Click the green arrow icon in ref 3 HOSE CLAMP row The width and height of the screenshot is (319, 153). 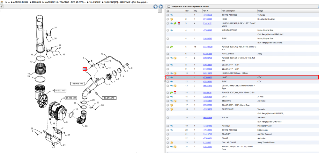click(175, 23)
